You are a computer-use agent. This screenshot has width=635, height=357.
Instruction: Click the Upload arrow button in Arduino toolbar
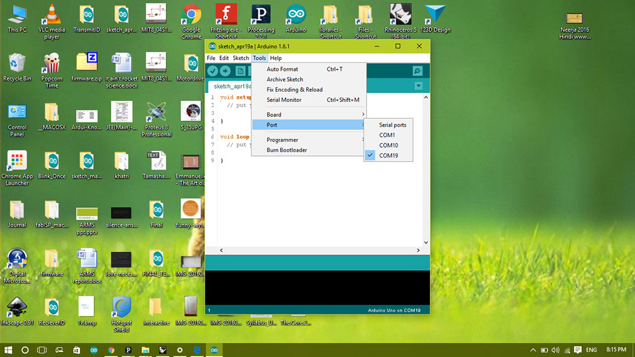225,71
